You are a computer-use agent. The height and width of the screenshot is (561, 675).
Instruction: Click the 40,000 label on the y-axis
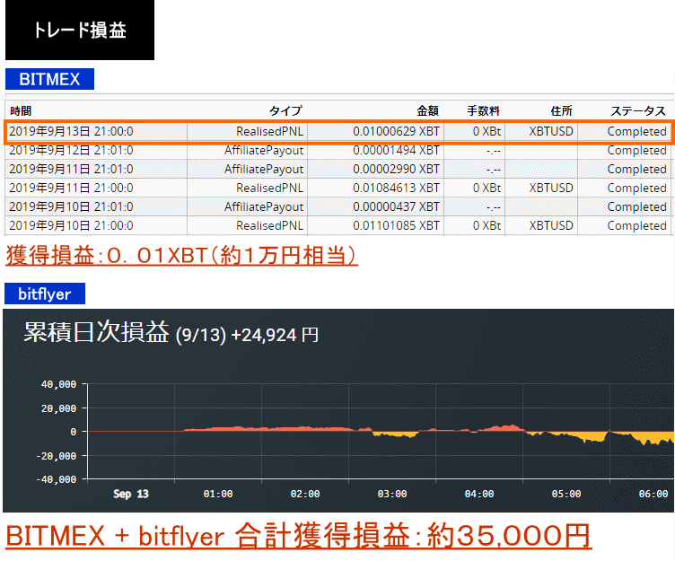click(59, 384)
